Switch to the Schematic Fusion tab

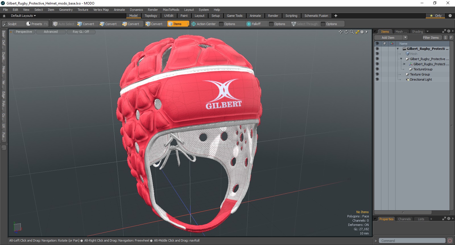(316, 16)
